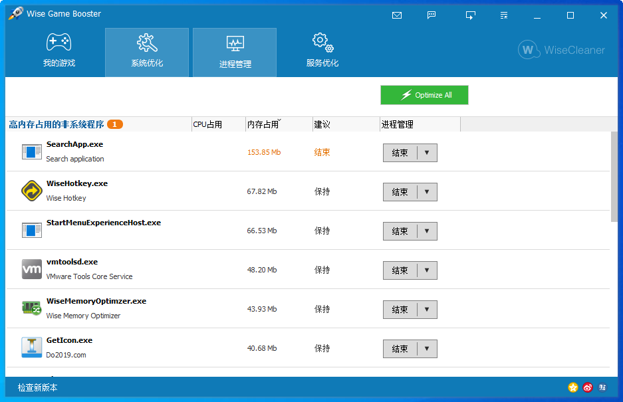Click the chat message icon in title bar

(432, 15)
